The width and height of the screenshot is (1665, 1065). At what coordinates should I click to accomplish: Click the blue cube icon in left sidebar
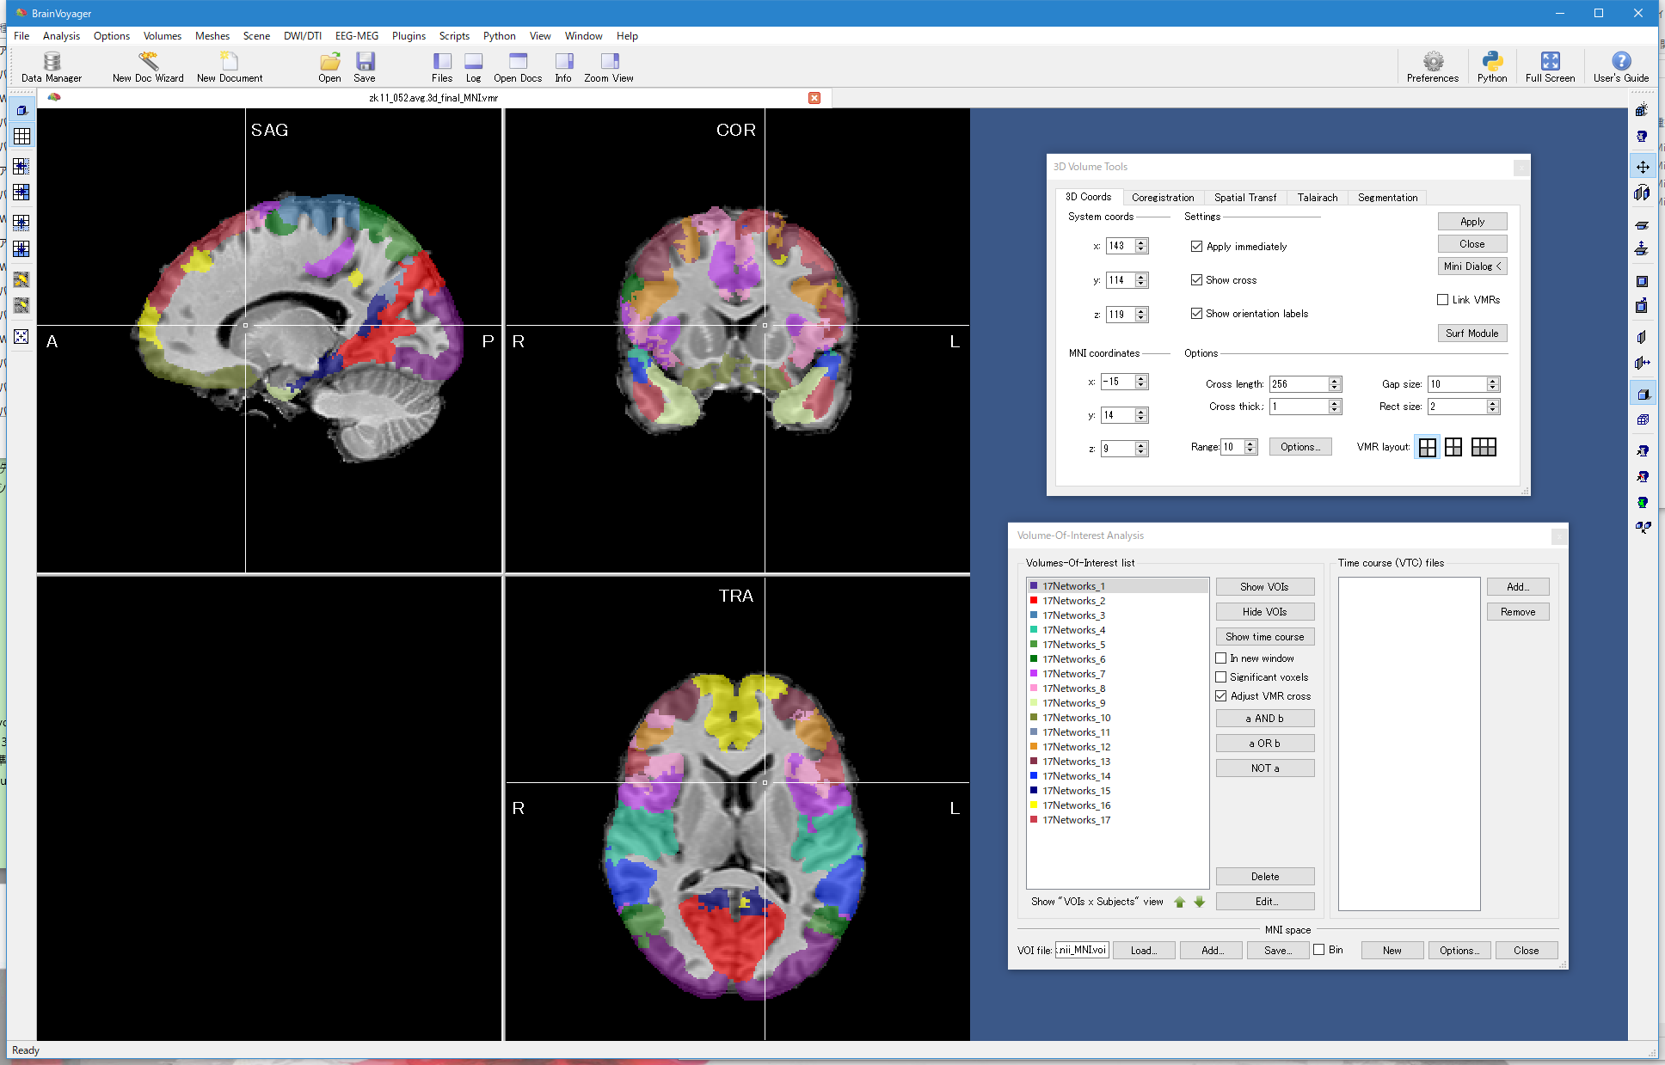[22, 110]
